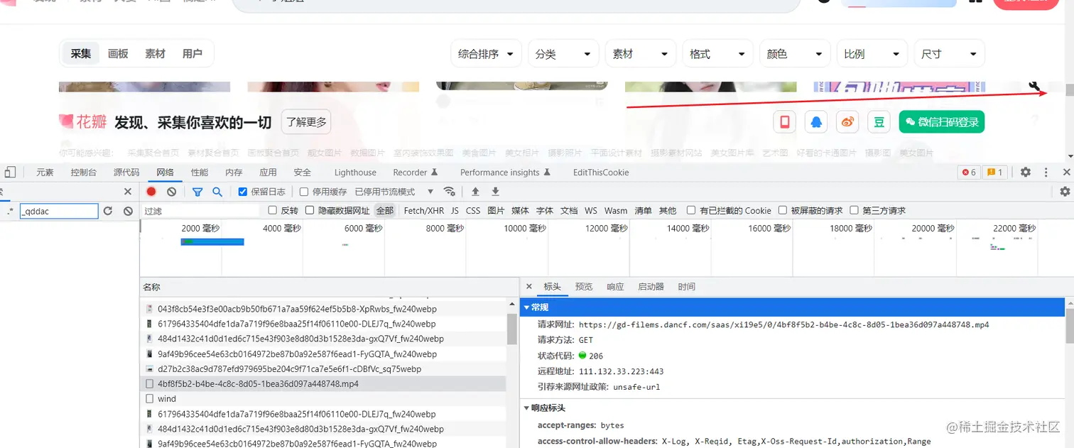Check 第三方请求 checkbox
The image size is (1074, 448).
[x=855, y=210]
